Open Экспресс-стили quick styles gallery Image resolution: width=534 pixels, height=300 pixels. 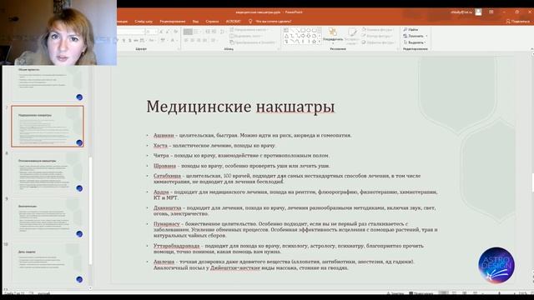[351, 36]
